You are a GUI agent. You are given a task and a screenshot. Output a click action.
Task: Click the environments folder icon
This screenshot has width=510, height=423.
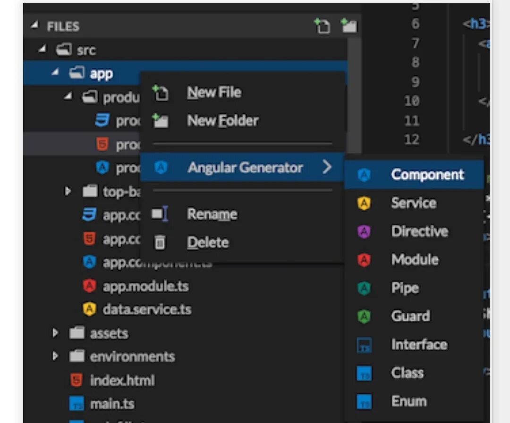(x=77, y=356)
